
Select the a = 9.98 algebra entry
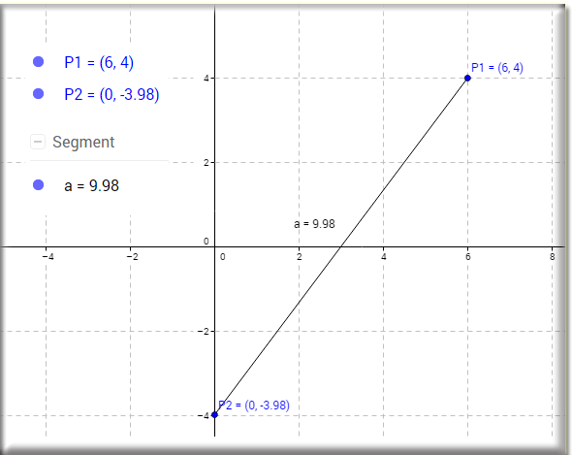[x=91, y=185]
